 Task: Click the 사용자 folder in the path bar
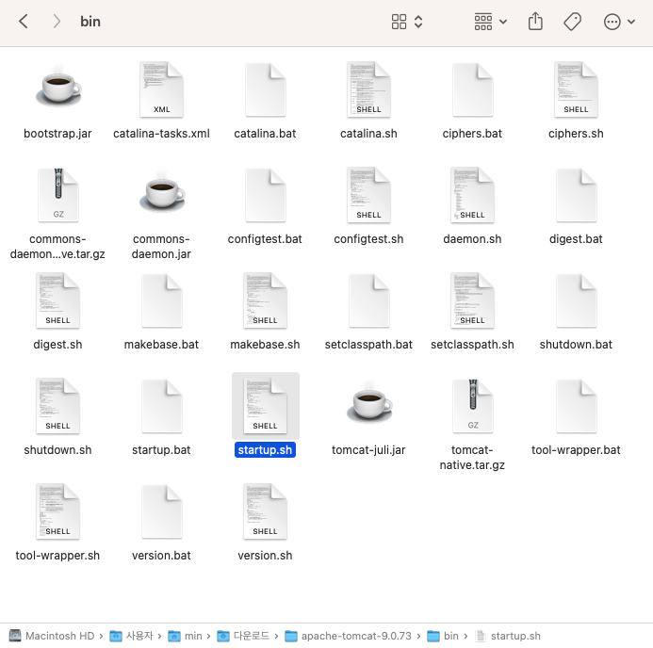[x=132, y=636]
